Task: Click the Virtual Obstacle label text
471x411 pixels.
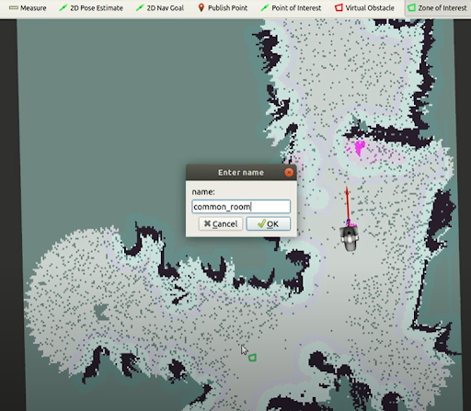Action: pos(370,8)
